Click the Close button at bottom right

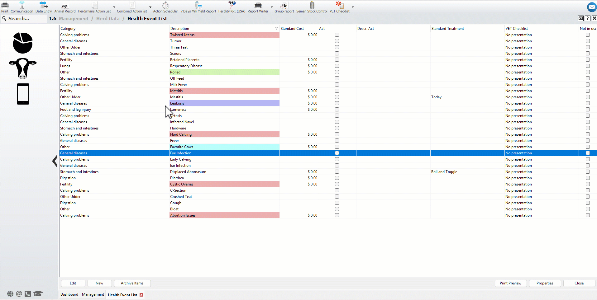point(579,283)
